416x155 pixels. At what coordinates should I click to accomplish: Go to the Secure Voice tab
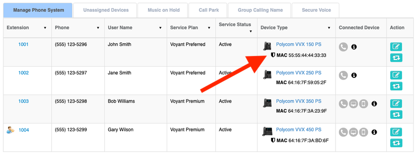(x=316, y=10)
